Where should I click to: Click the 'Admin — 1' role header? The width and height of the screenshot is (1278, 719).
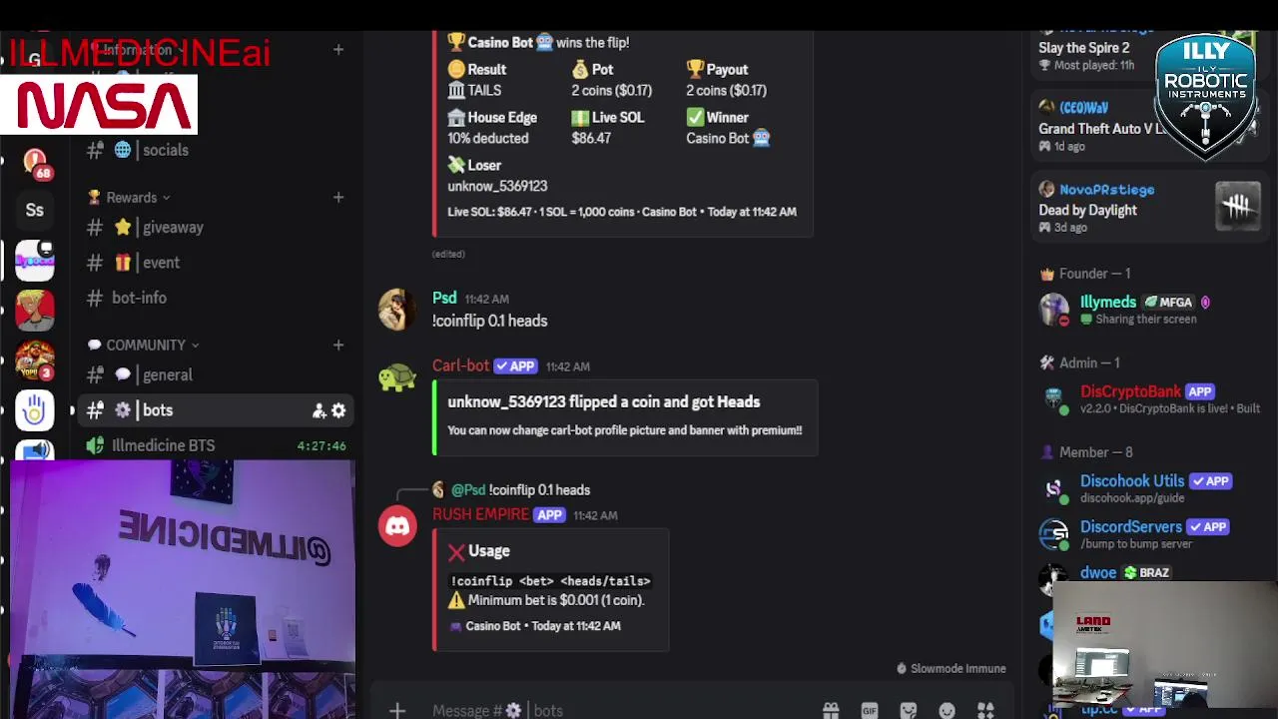[x=1089, y=362]
